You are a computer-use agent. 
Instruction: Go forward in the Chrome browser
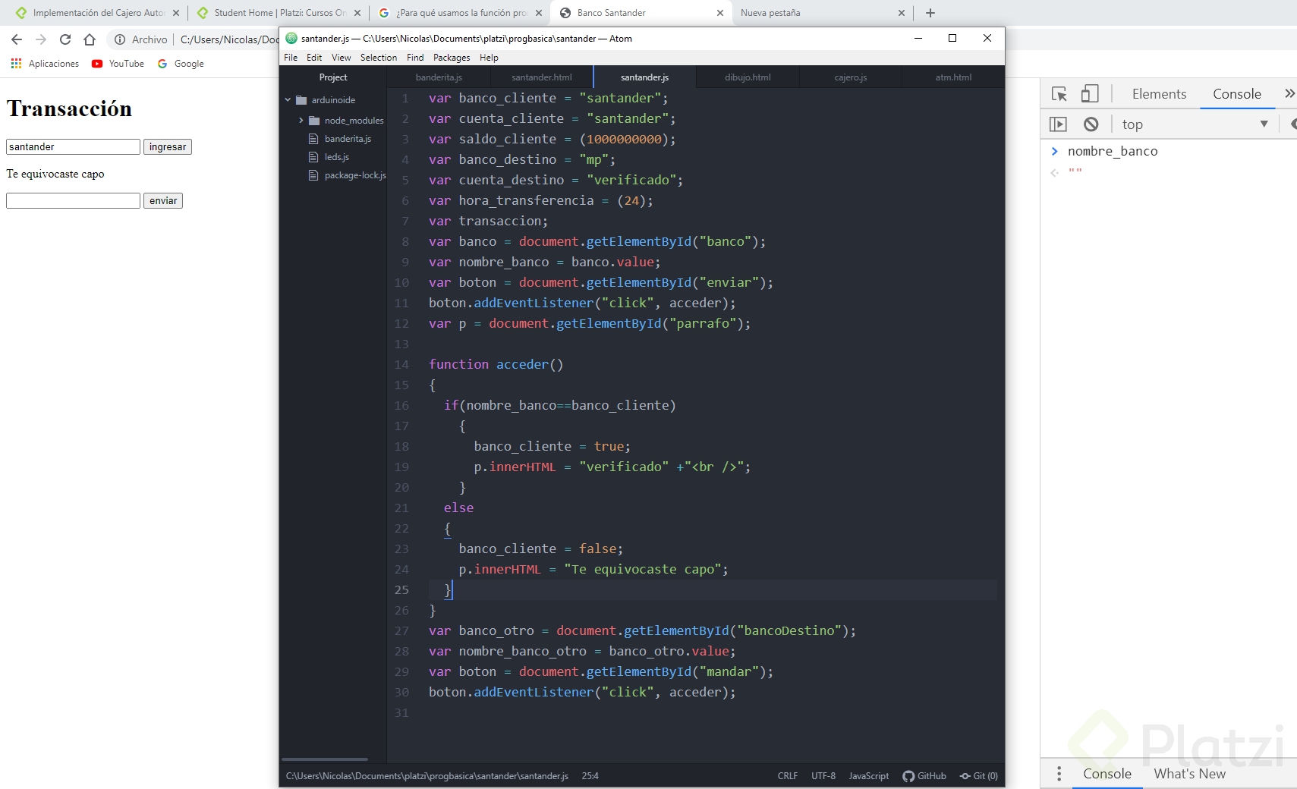click(x=41, y=39)
